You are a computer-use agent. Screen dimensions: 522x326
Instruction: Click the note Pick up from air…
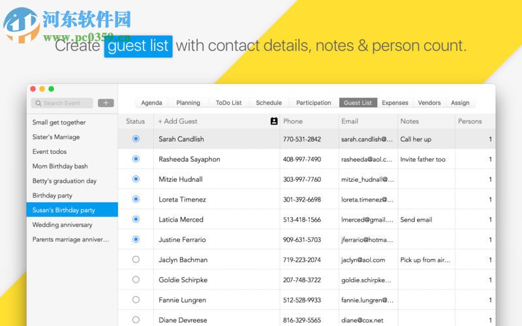pos(425,259)
